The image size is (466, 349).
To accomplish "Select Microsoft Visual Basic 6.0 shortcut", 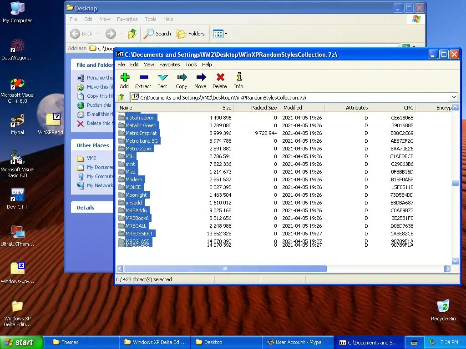I will coord(17,165).
